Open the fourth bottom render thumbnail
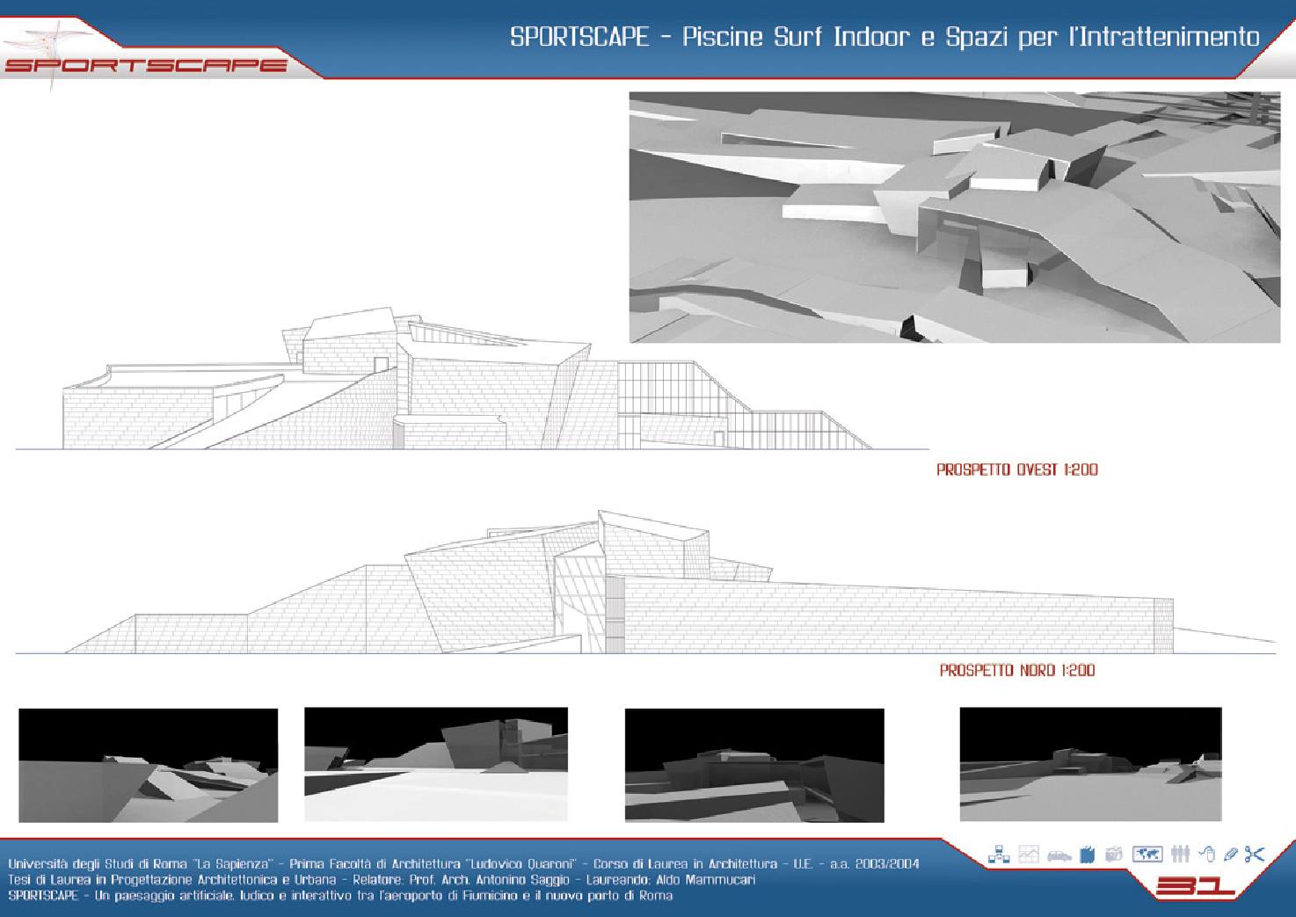The width and height of the screenshot is (1296, 917). coord(1090,764)
